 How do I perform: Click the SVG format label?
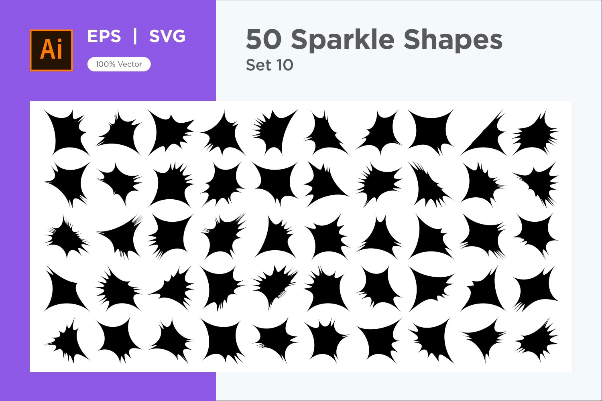167,36
